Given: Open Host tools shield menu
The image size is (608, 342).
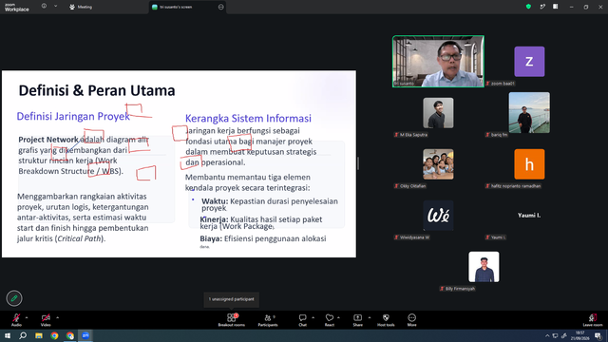Looking at the screenshot, I should click(x=386, y=319).
